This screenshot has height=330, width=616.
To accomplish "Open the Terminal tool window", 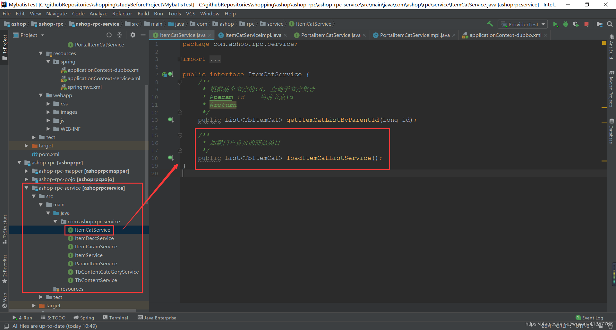I will [x=116, y=318].
